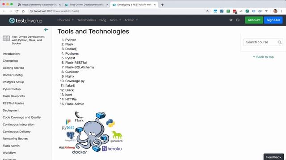
Task: Open the new tab plus button
Action: click(x=162, y=5)
